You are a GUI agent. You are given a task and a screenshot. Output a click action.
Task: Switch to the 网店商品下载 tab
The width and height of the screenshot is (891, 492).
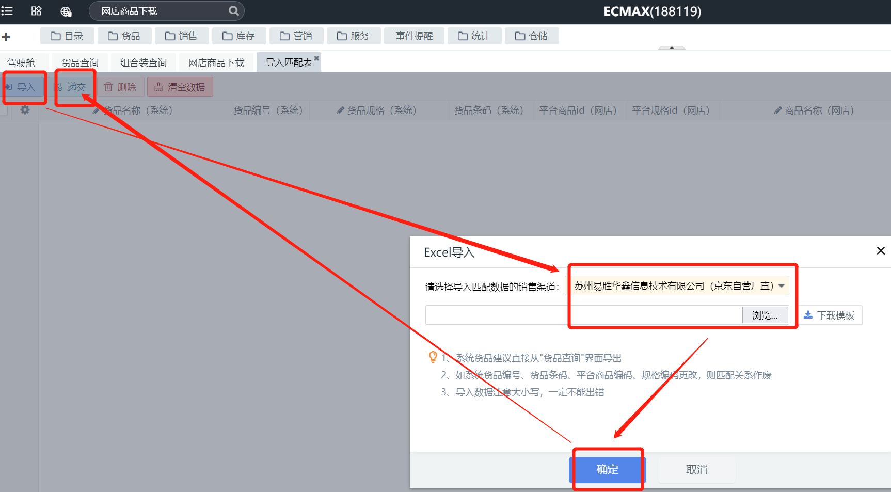[216, 62]
